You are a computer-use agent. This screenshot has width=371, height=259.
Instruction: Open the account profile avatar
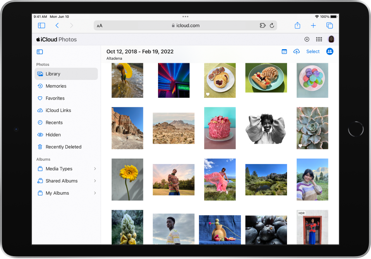[331, 39]
